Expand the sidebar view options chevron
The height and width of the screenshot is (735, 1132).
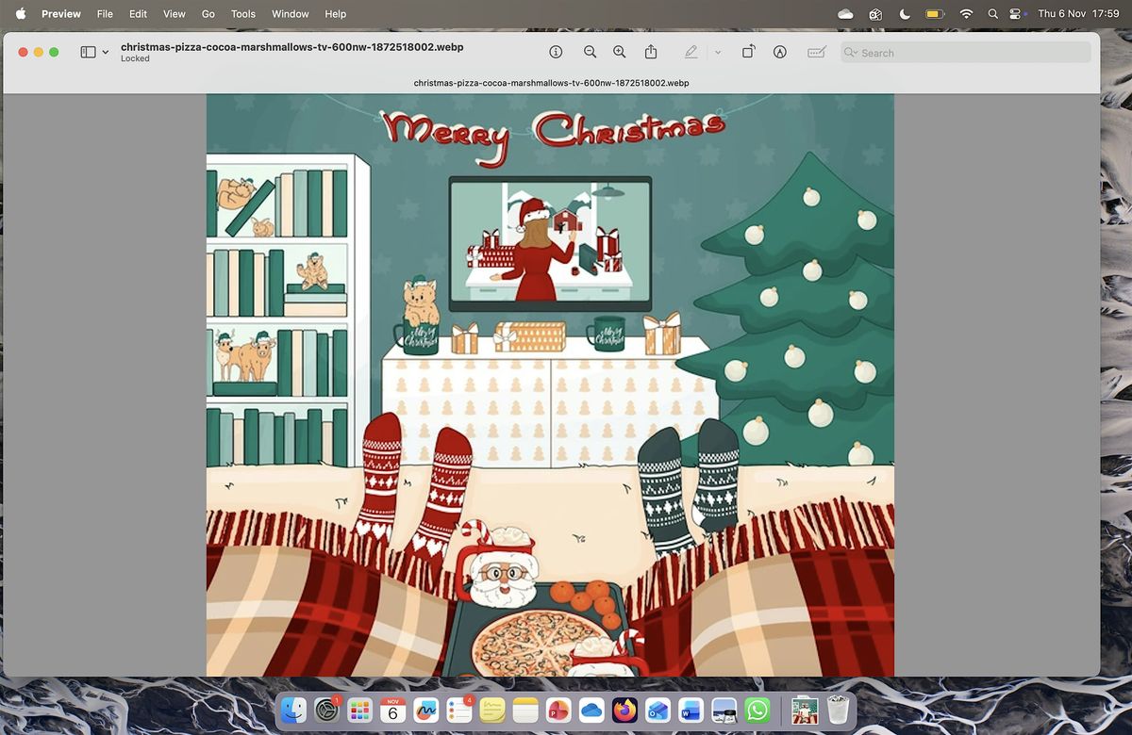point(105,53)
